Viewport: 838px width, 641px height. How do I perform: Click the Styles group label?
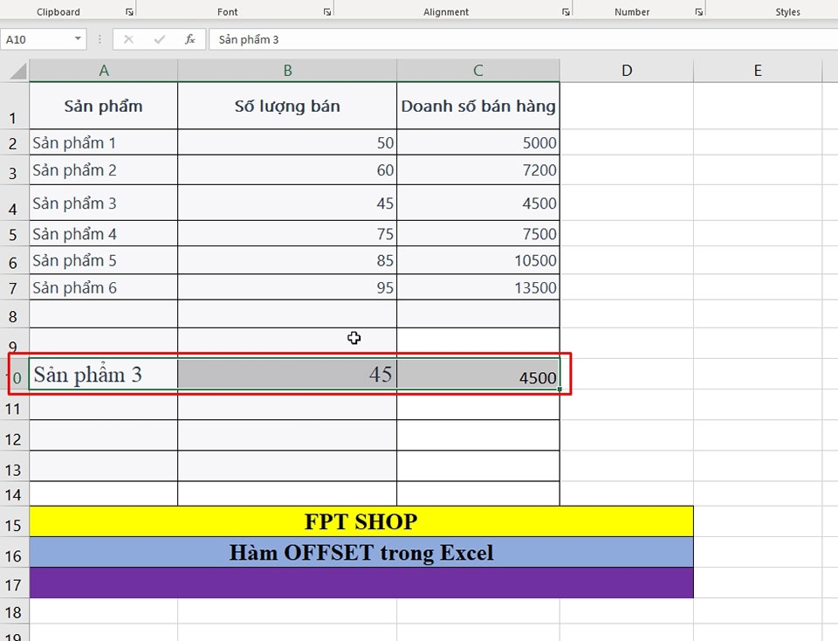787,11
